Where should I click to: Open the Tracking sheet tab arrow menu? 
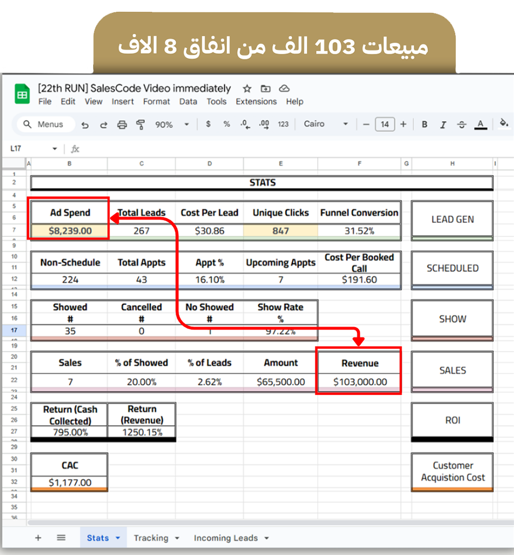[x=177, y=538]
